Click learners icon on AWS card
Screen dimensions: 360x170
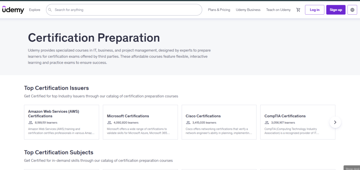[30, 123]
